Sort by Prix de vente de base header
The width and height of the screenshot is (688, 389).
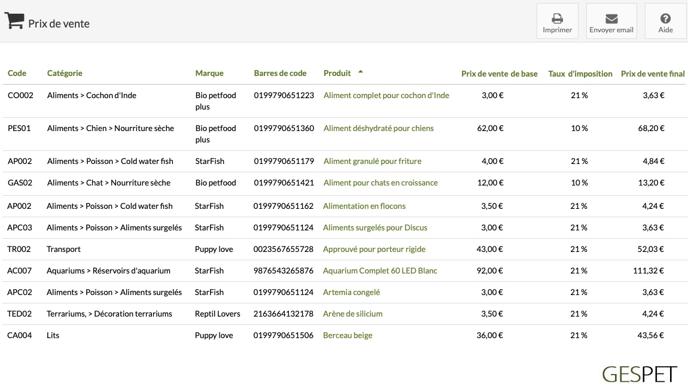[500, 74]
